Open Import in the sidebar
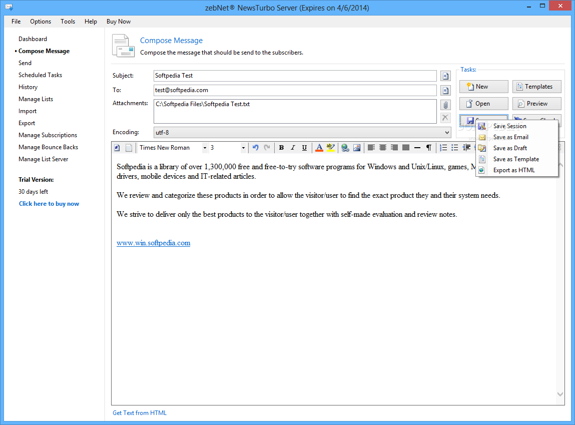This screenshot has height=425, width=575. (x=28, y=111)
